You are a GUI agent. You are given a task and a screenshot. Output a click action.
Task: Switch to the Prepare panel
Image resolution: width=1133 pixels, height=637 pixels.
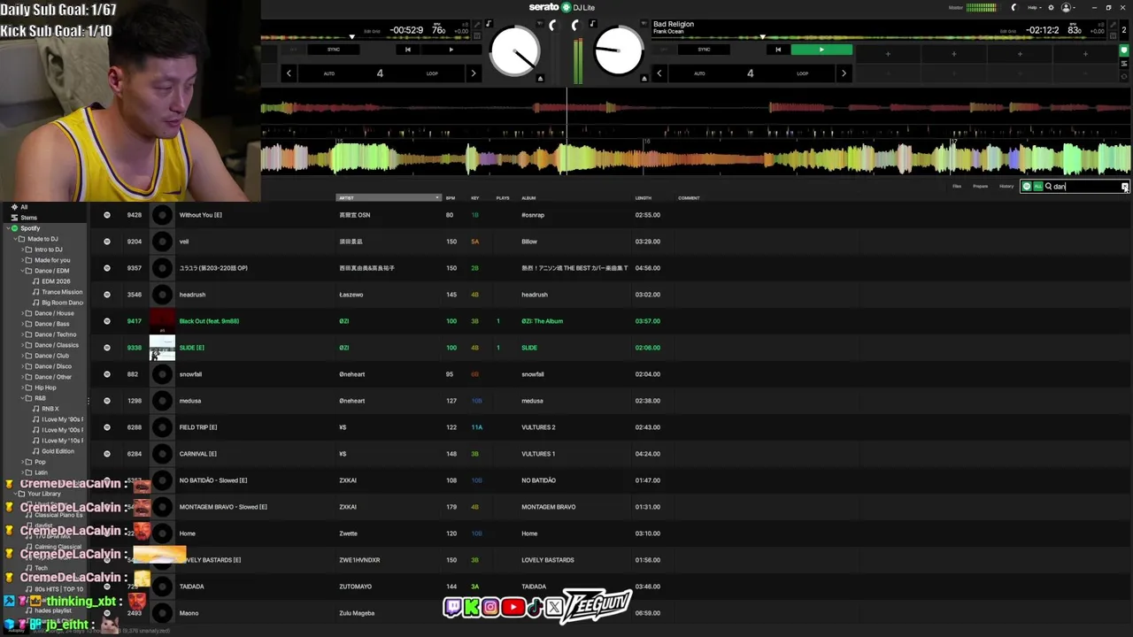(x=981, y=186)
